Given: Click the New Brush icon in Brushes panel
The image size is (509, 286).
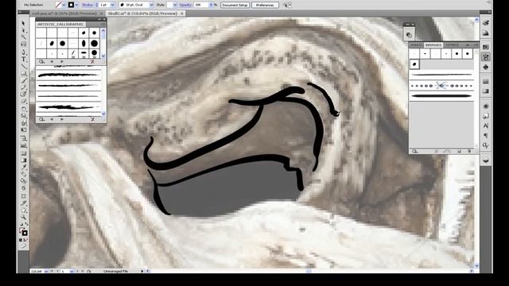Looking at the screenshot, I should [x=459, y=151].
